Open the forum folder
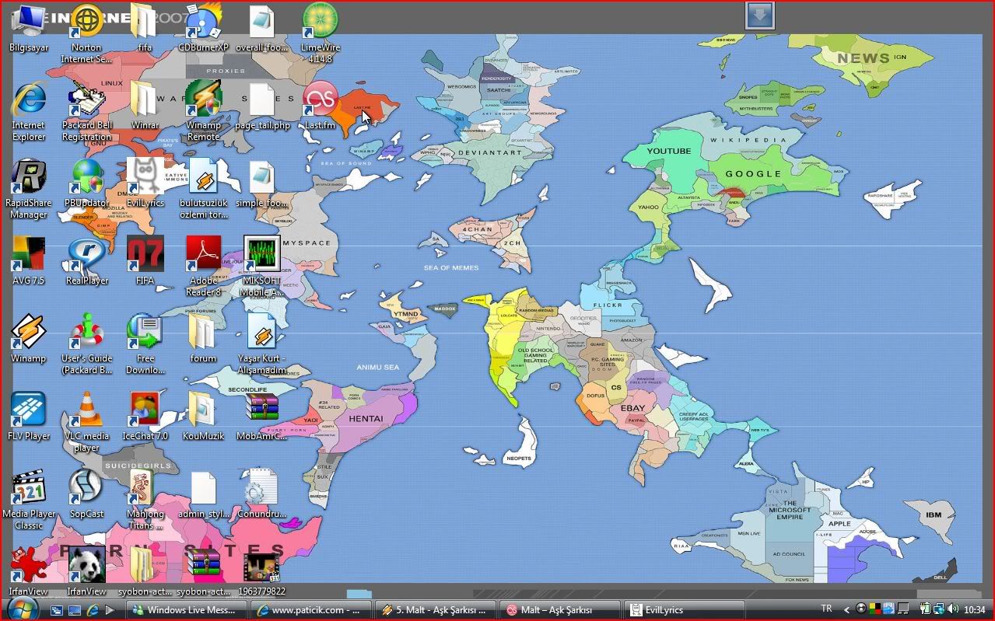The image size is (995, 621). tap(203, 340)
